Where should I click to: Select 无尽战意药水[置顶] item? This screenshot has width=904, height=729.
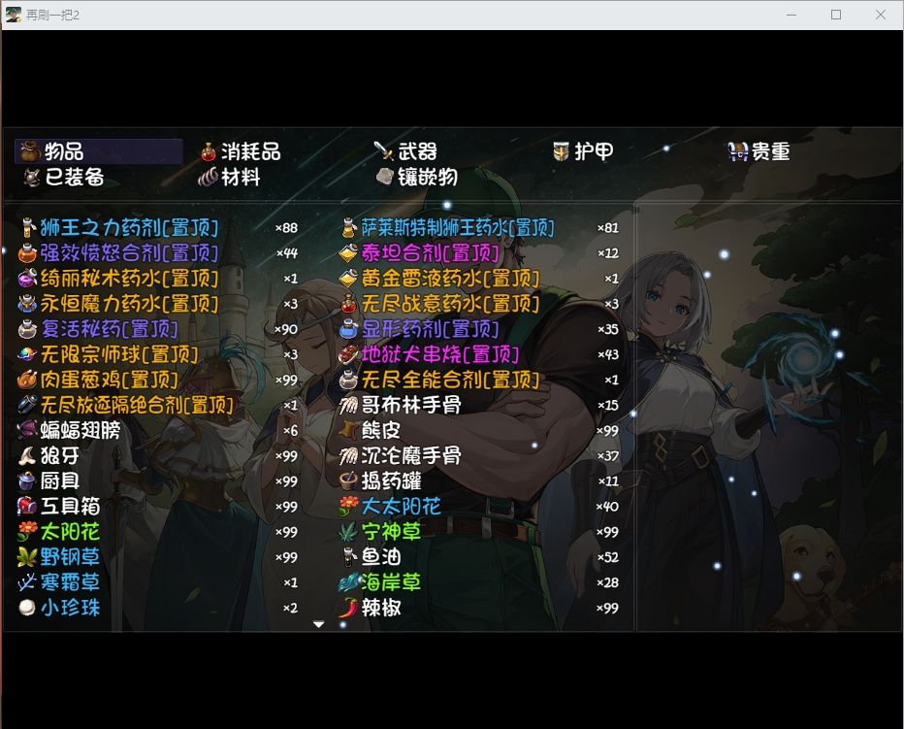click(480, 304)
